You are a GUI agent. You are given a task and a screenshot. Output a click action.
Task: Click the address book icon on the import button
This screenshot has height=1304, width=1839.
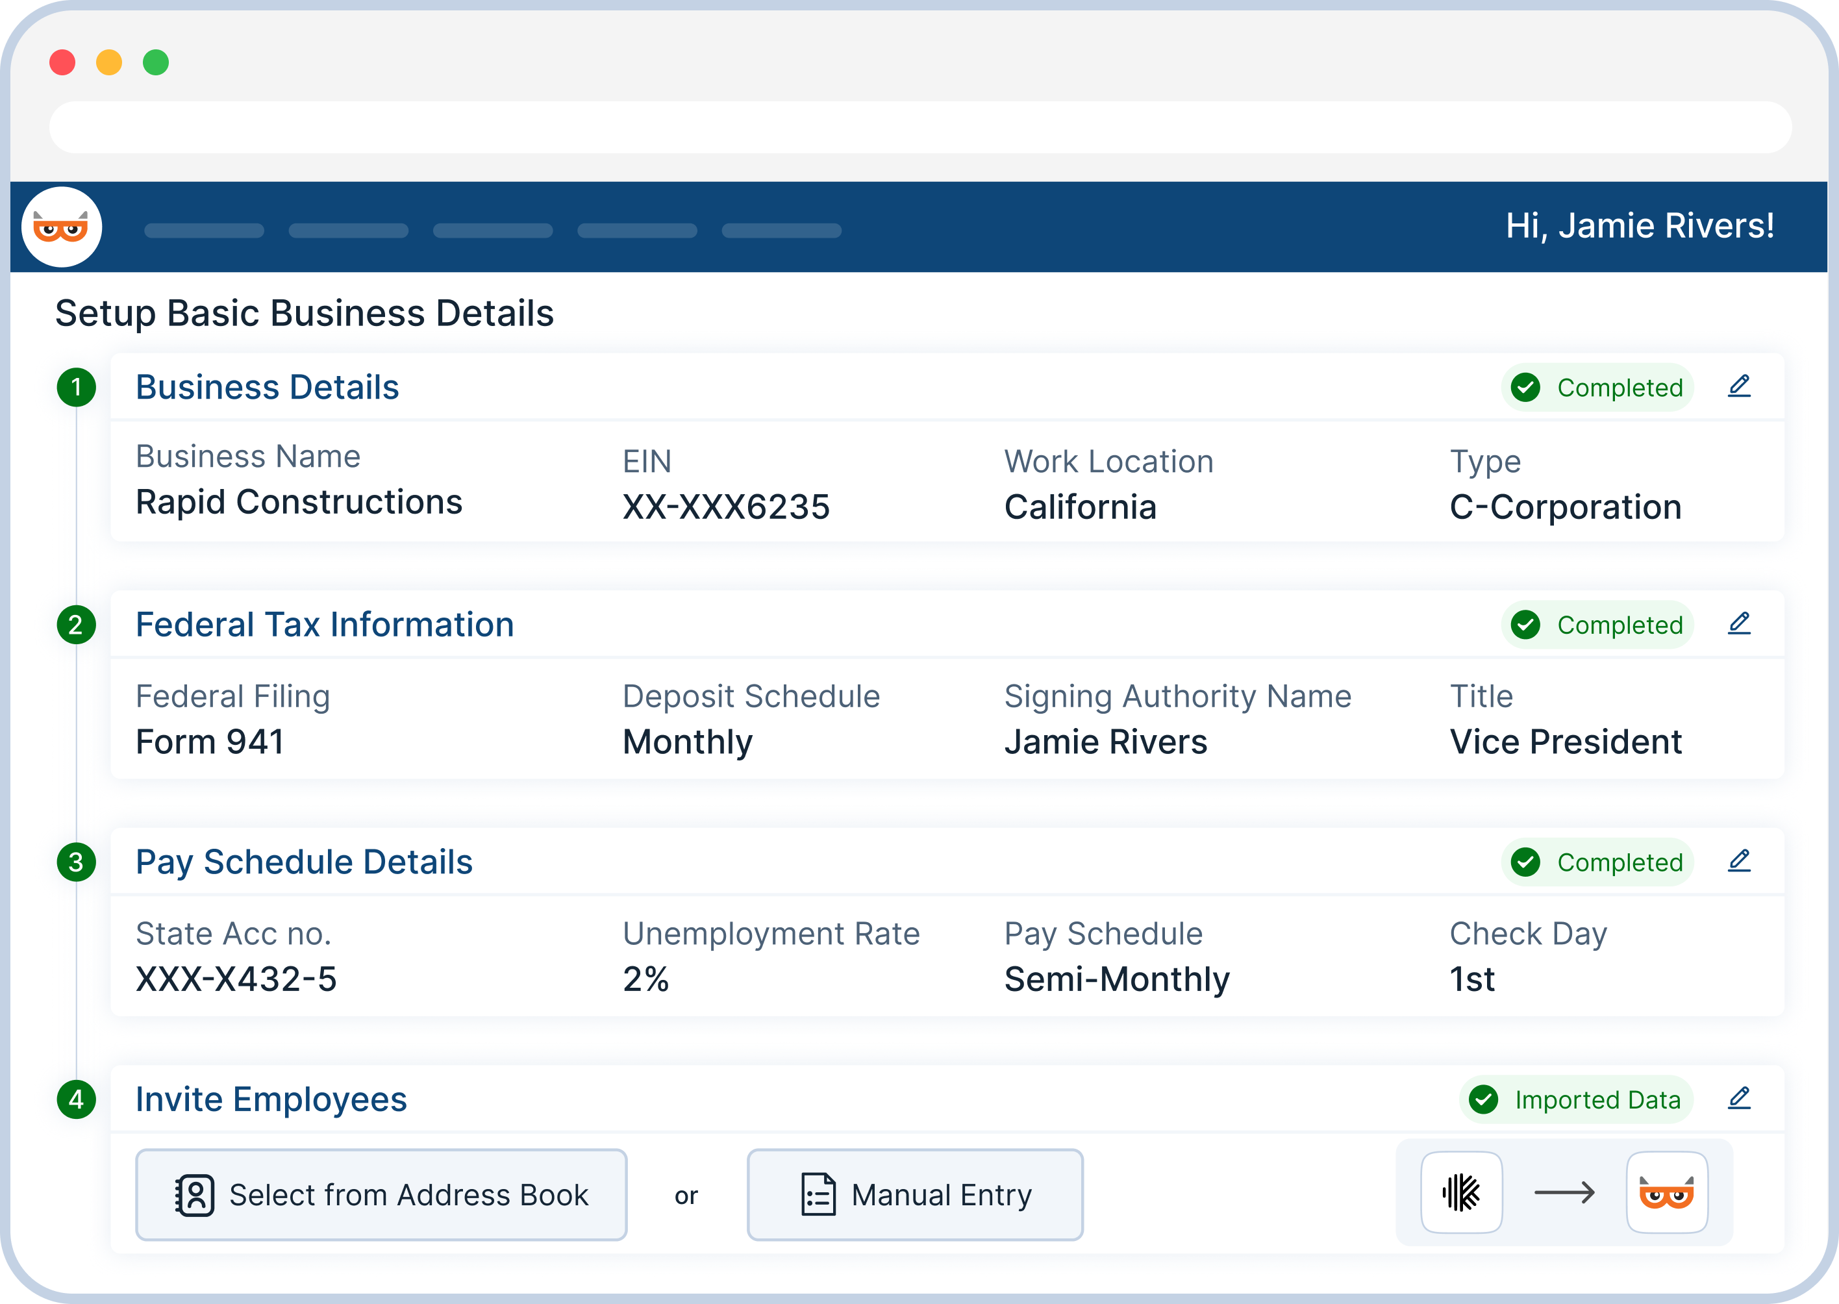[195, 1194]
